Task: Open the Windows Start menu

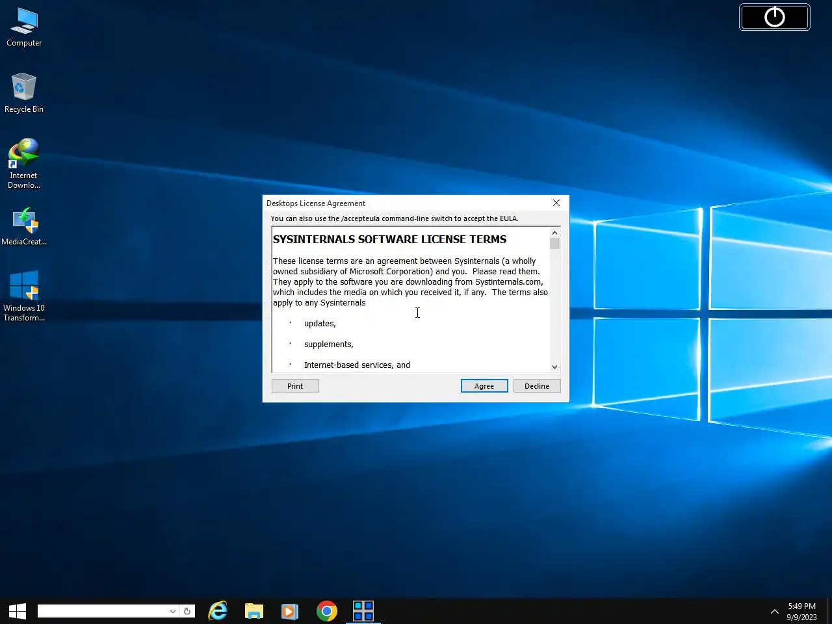Action: (18, 611)
